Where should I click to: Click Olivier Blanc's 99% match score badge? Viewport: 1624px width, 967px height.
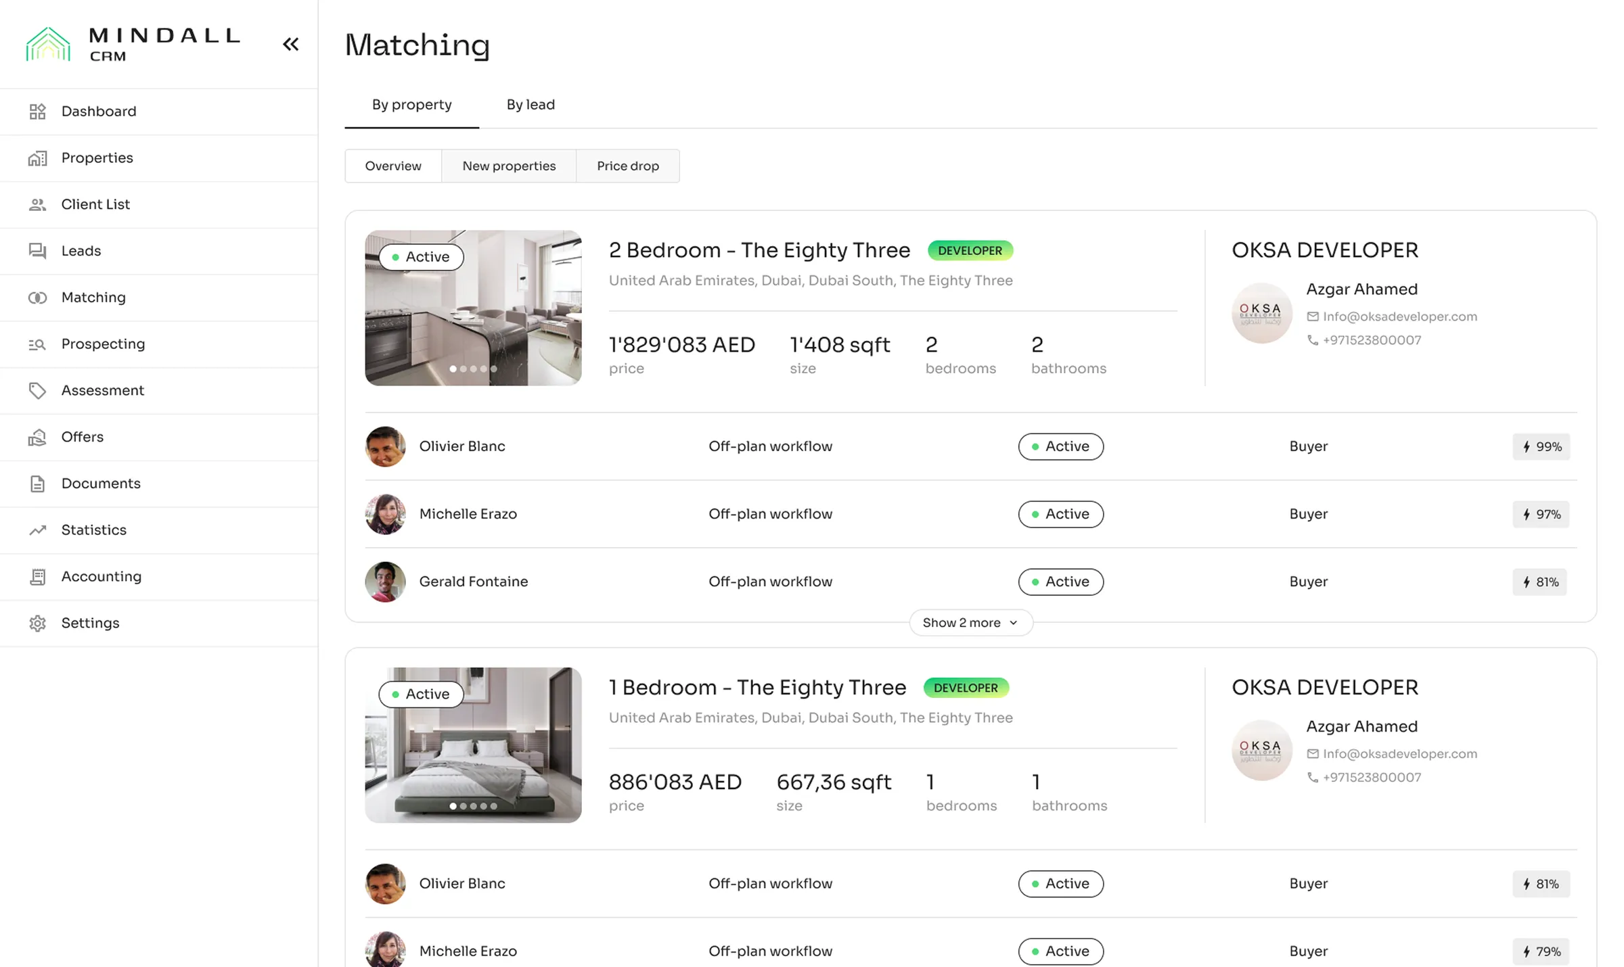[x=1541, y=447]
